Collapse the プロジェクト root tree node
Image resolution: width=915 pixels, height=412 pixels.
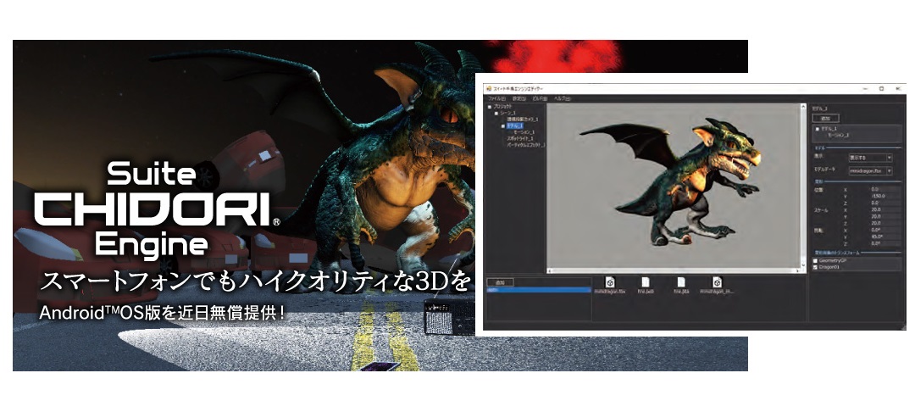(490, 107)
